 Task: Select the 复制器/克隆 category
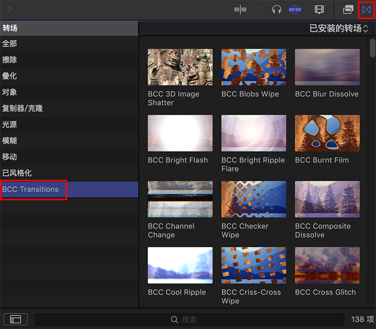coord(69,109)
